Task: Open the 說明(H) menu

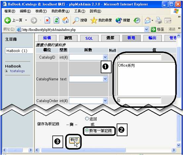Action: point(95,11)
